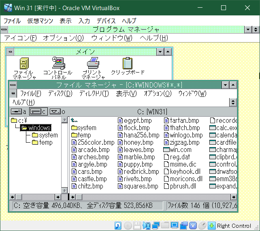Viewport: 260px width, 231px height.
Task: Open File Manager's 表示(V) menu
Action: pos(126,94)
